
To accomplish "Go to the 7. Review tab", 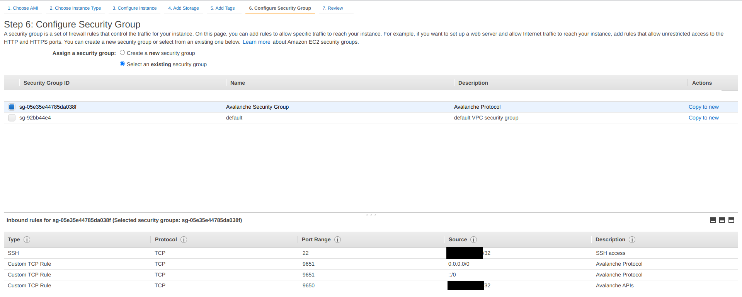I will tap(332, 8).
